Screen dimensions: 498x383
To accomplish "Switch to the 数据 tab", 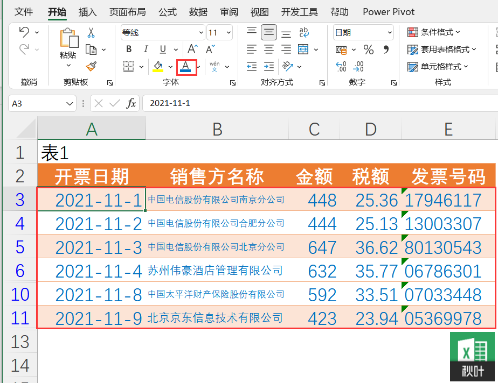I will pos(198,12).
